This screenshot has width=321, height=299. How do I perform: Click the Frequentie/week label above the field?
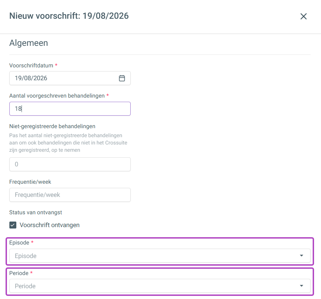(x=30, y=182)
